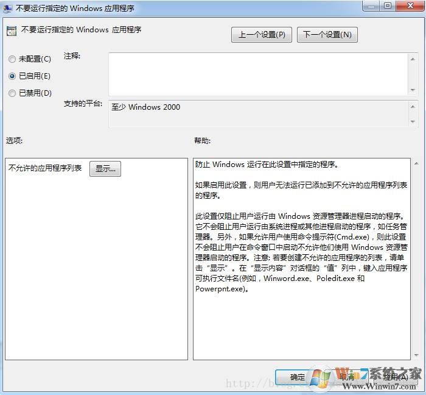Minimize the policy dialog window
The height and width of the screenshot is (395, 426).
371,6
